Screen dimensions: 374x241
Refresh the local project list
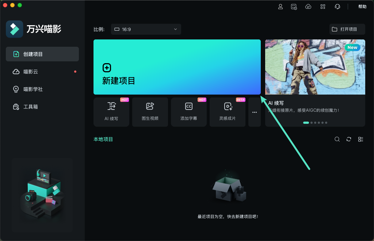click(348, 139)
